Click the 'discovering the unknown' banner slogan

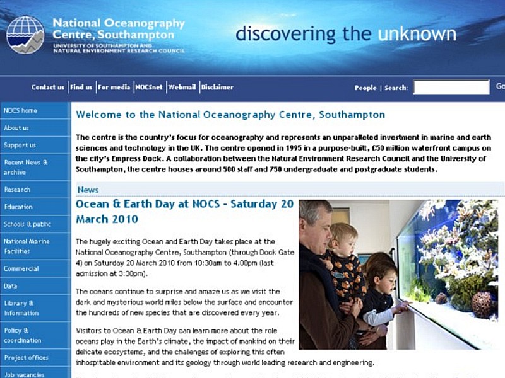pyautogui.click(x=346, y=34)
